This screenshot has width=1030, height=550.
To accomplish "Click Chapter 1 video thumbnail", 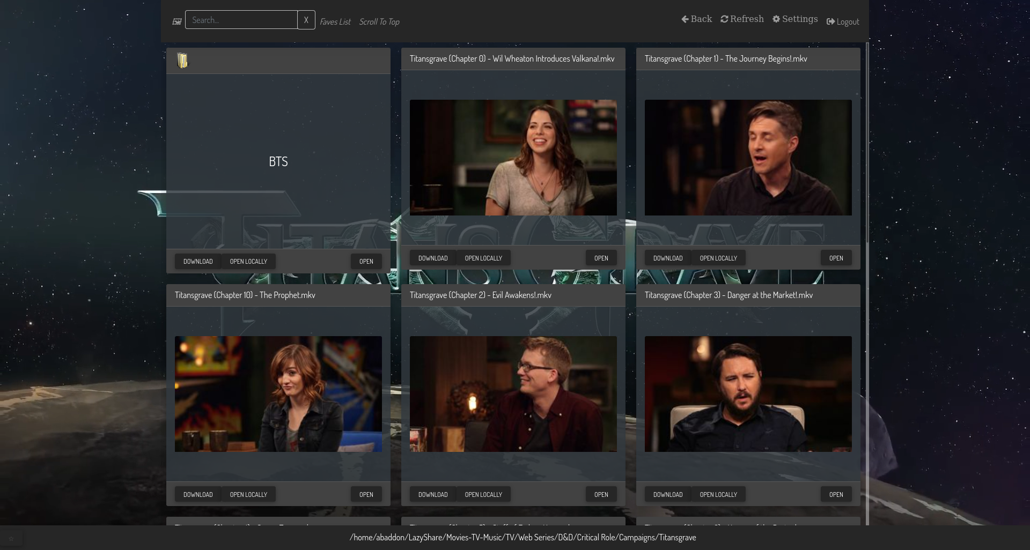I will pos(748,158).
